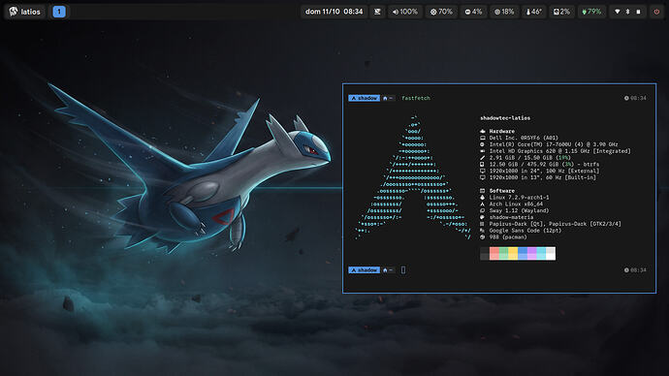Click the laptop icon beside Dell Inc.

coord(483,139)
